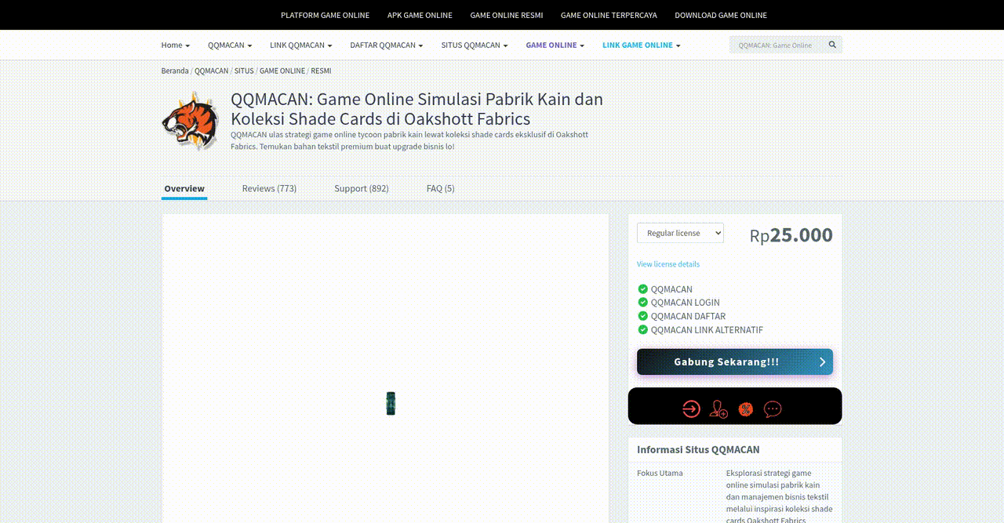Screen dimensions: 1004x523
Task: Click the loading spinner in preview
Action: [x=391, y=403]
